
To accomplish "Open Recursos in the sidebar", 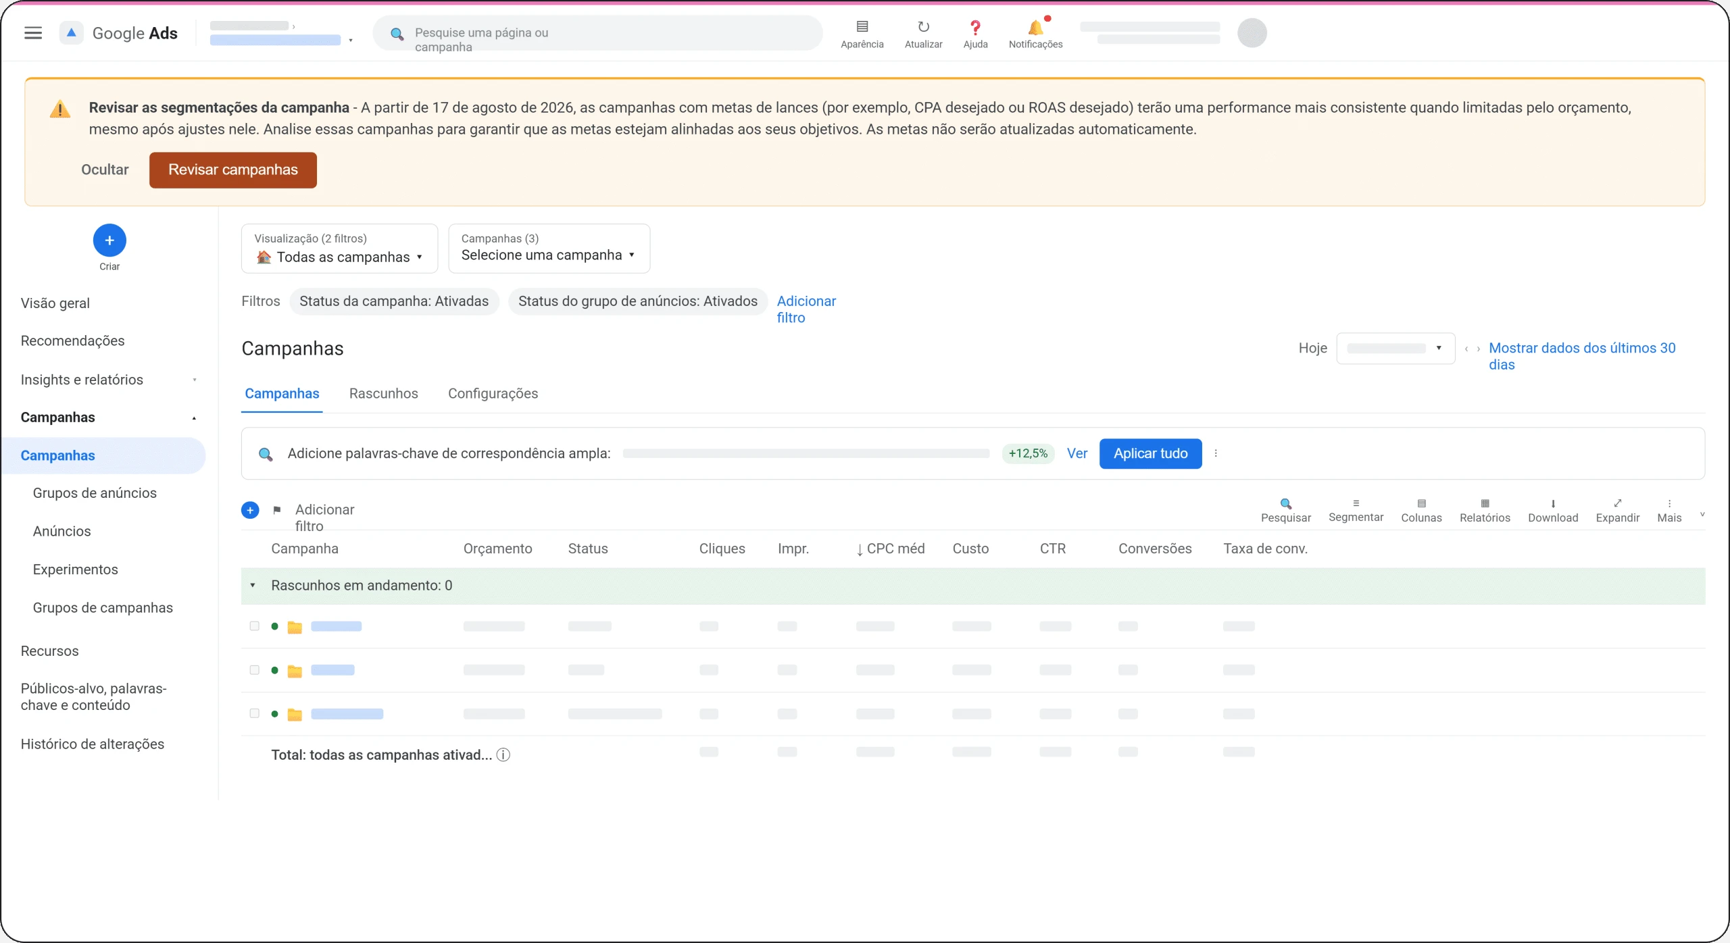I will 49,651.
